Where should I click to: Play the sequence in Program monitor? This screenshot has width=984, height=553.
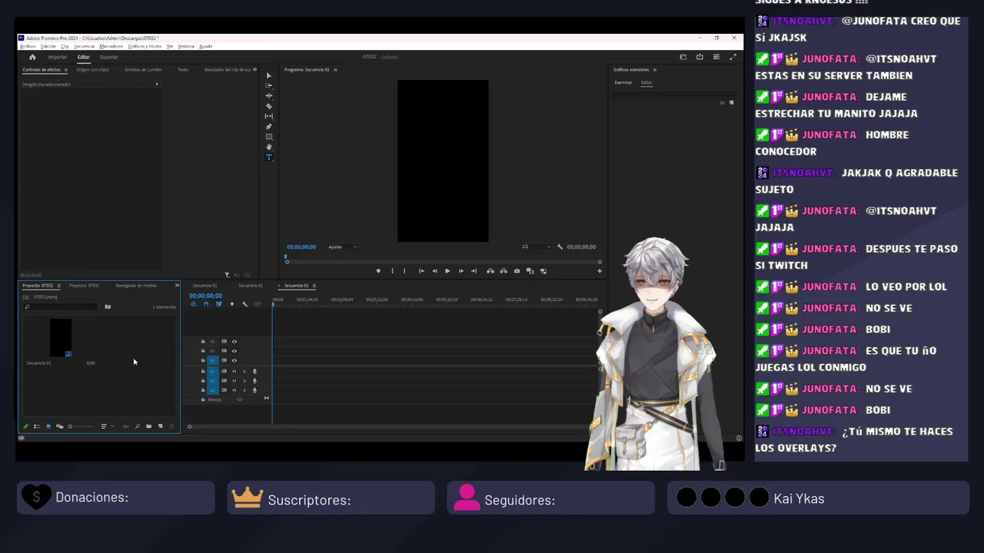click(447, 271)
